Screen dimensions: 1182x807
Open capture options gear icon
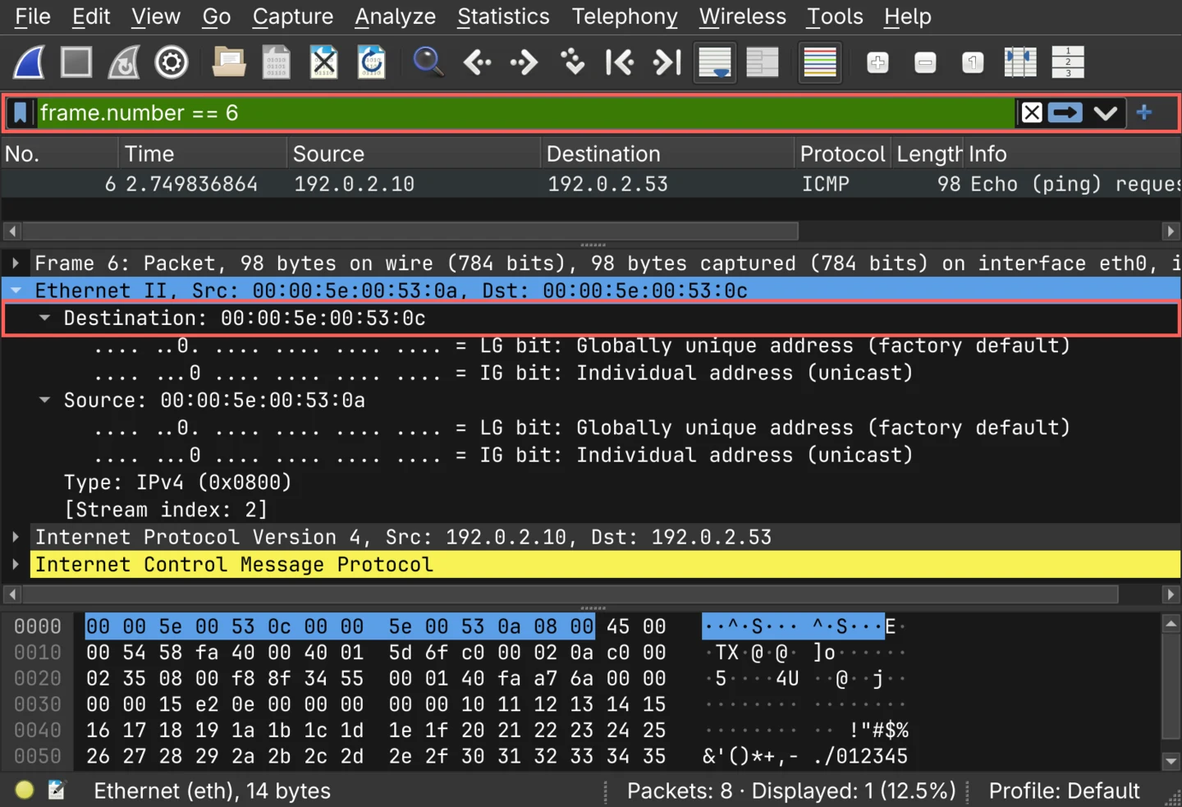point(172,62)
